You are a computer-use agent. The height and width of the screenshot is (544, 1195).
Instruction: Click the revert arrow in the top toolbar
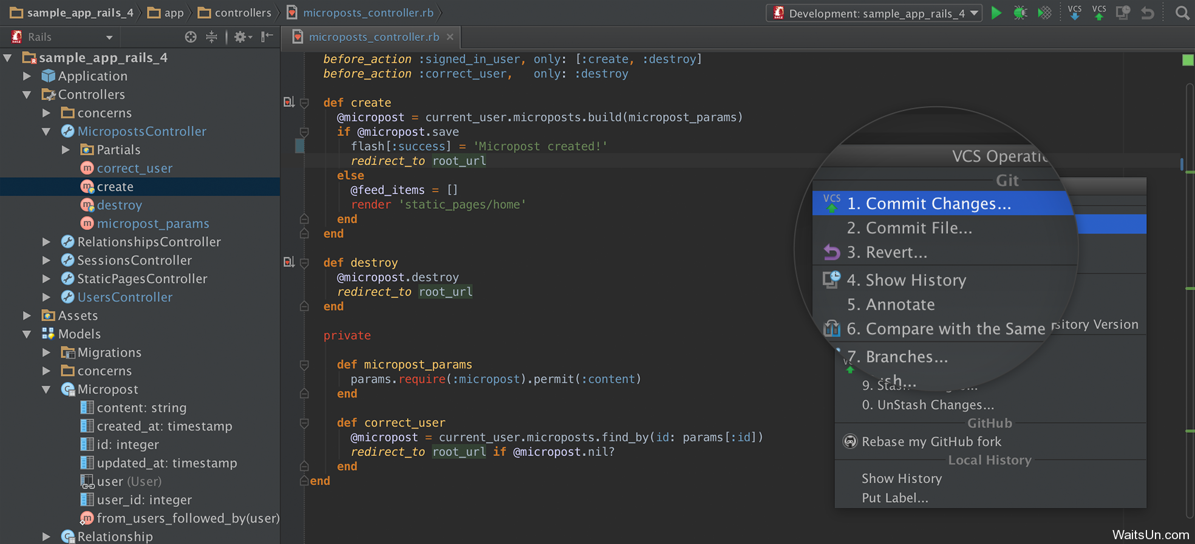click(1147, 13)
